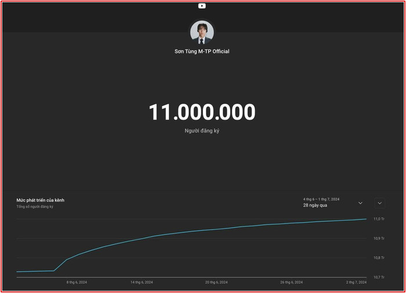This screenshot has width=406, height=293.
Task: Select the 8 thg 6, 2024 axis marker
Action: click(x=77, y=283)
